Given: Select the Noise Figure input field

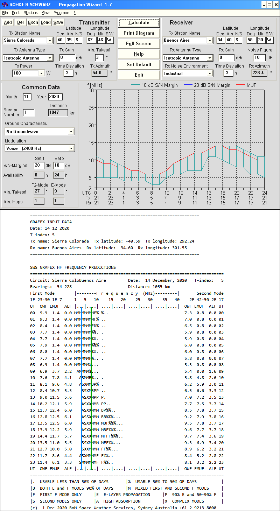Looking at the screenshot, I should click(260, 57).
